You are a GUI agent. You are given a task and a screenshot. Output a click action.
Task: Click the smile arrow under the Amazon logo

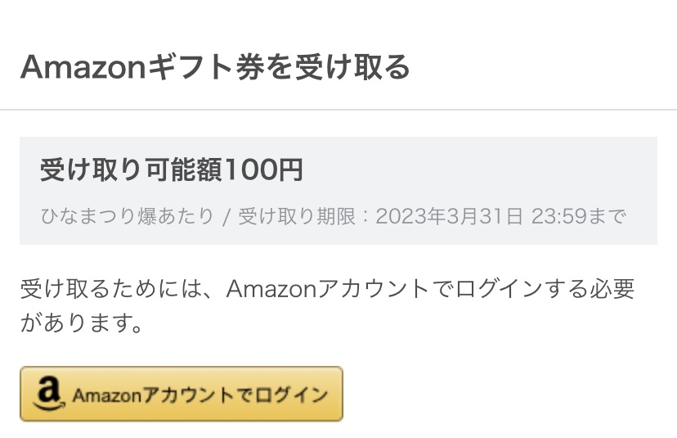[x=49, y=405]
